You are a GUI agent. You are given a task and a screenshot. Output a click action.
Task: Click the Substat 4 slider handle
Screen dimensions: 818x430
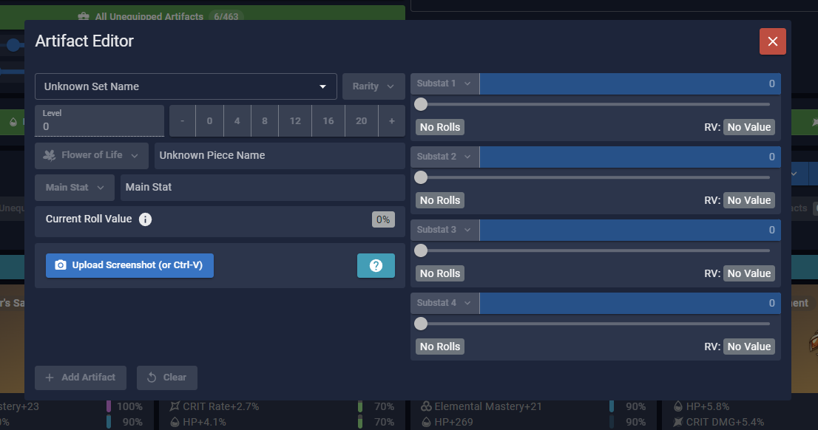[x=421, y=324]
